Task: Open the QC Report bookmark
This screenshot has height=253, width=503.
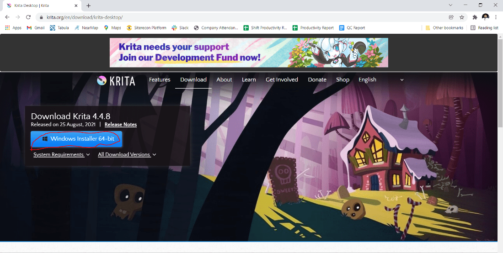Action: [x=352, y=28]
